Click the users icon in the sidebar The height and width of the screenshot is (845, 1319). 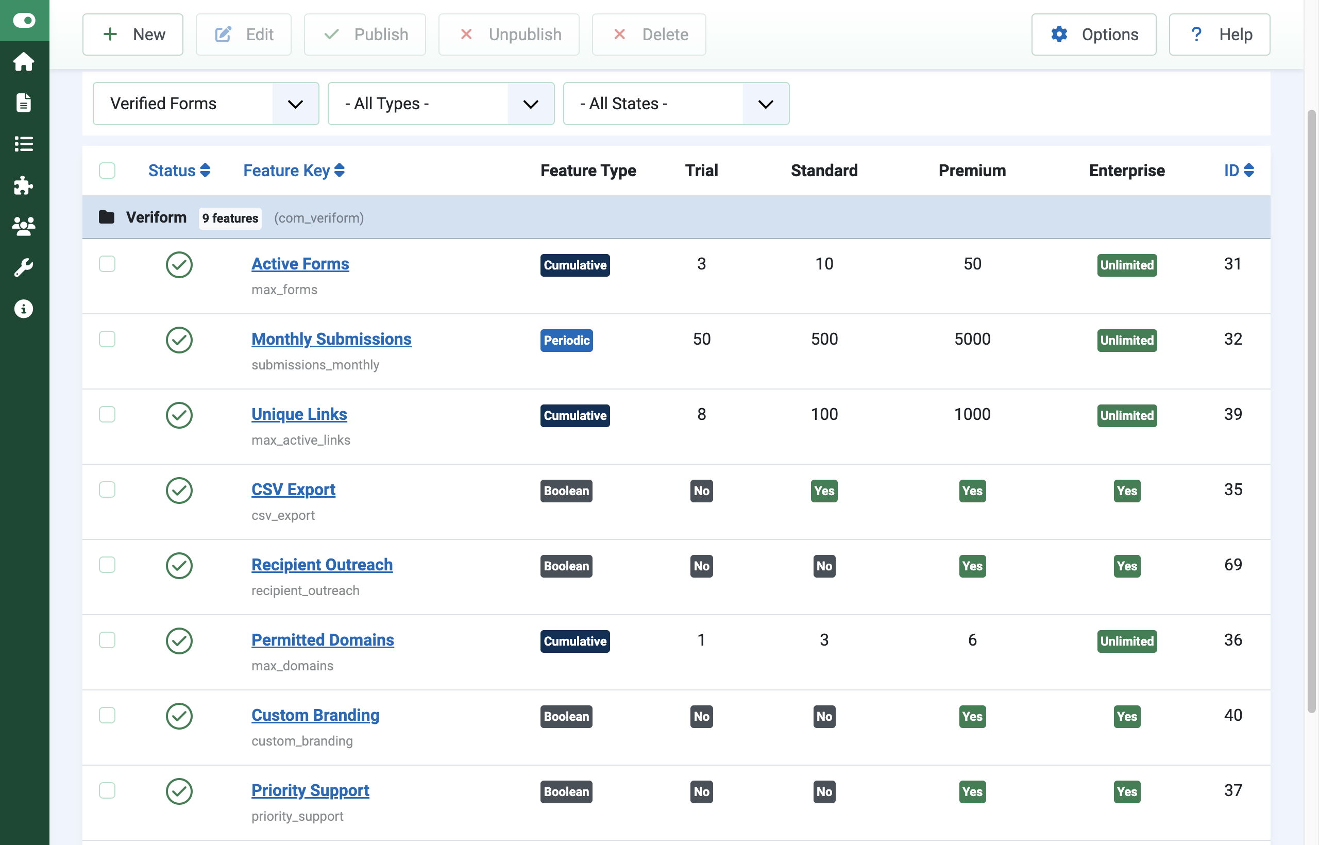pyautogui.click(x=24, y=227)
